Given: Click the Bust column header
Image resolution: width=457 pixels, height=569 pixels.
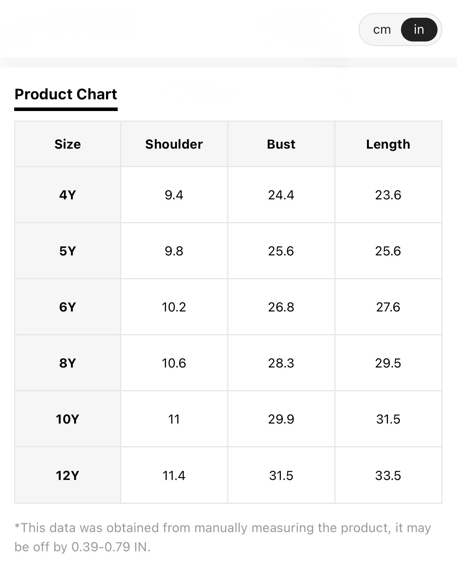Looking at the screenshot, I should [281, 144].
